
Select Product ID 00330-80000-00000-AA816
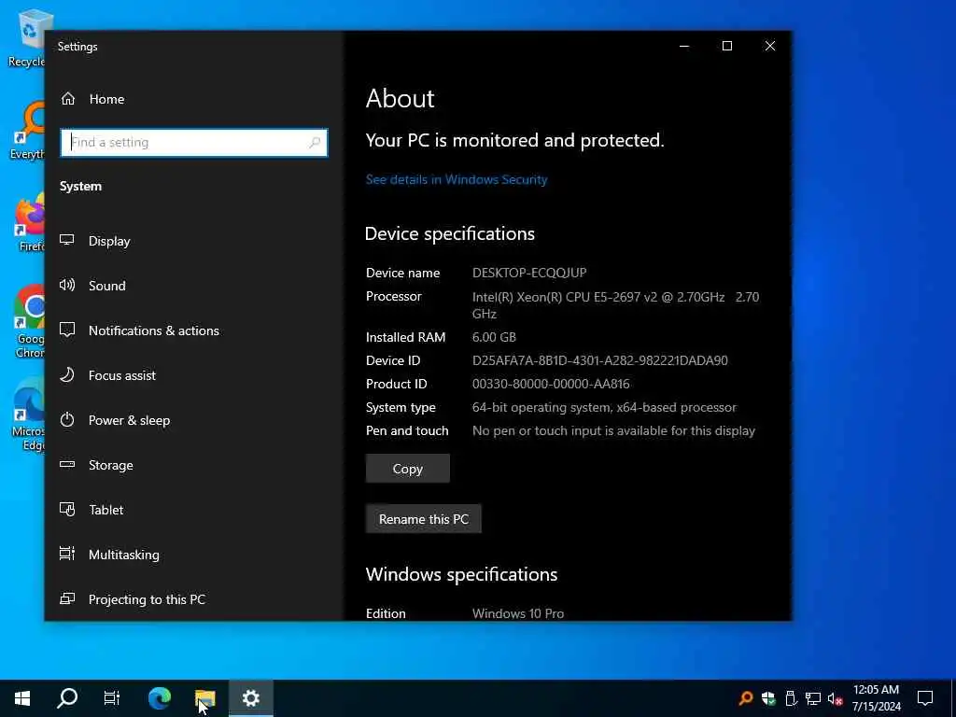[551, 384]
